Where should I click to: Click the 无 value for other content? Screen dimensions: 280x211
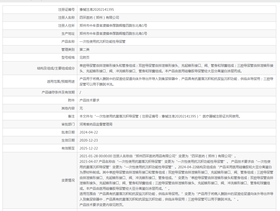coord(81,108)
